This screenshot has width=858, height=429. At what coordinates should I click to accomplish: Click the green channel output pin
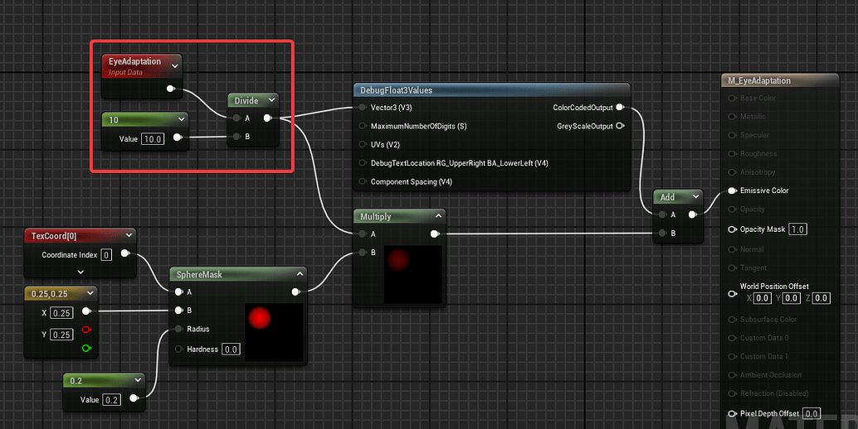coord(86,348)
